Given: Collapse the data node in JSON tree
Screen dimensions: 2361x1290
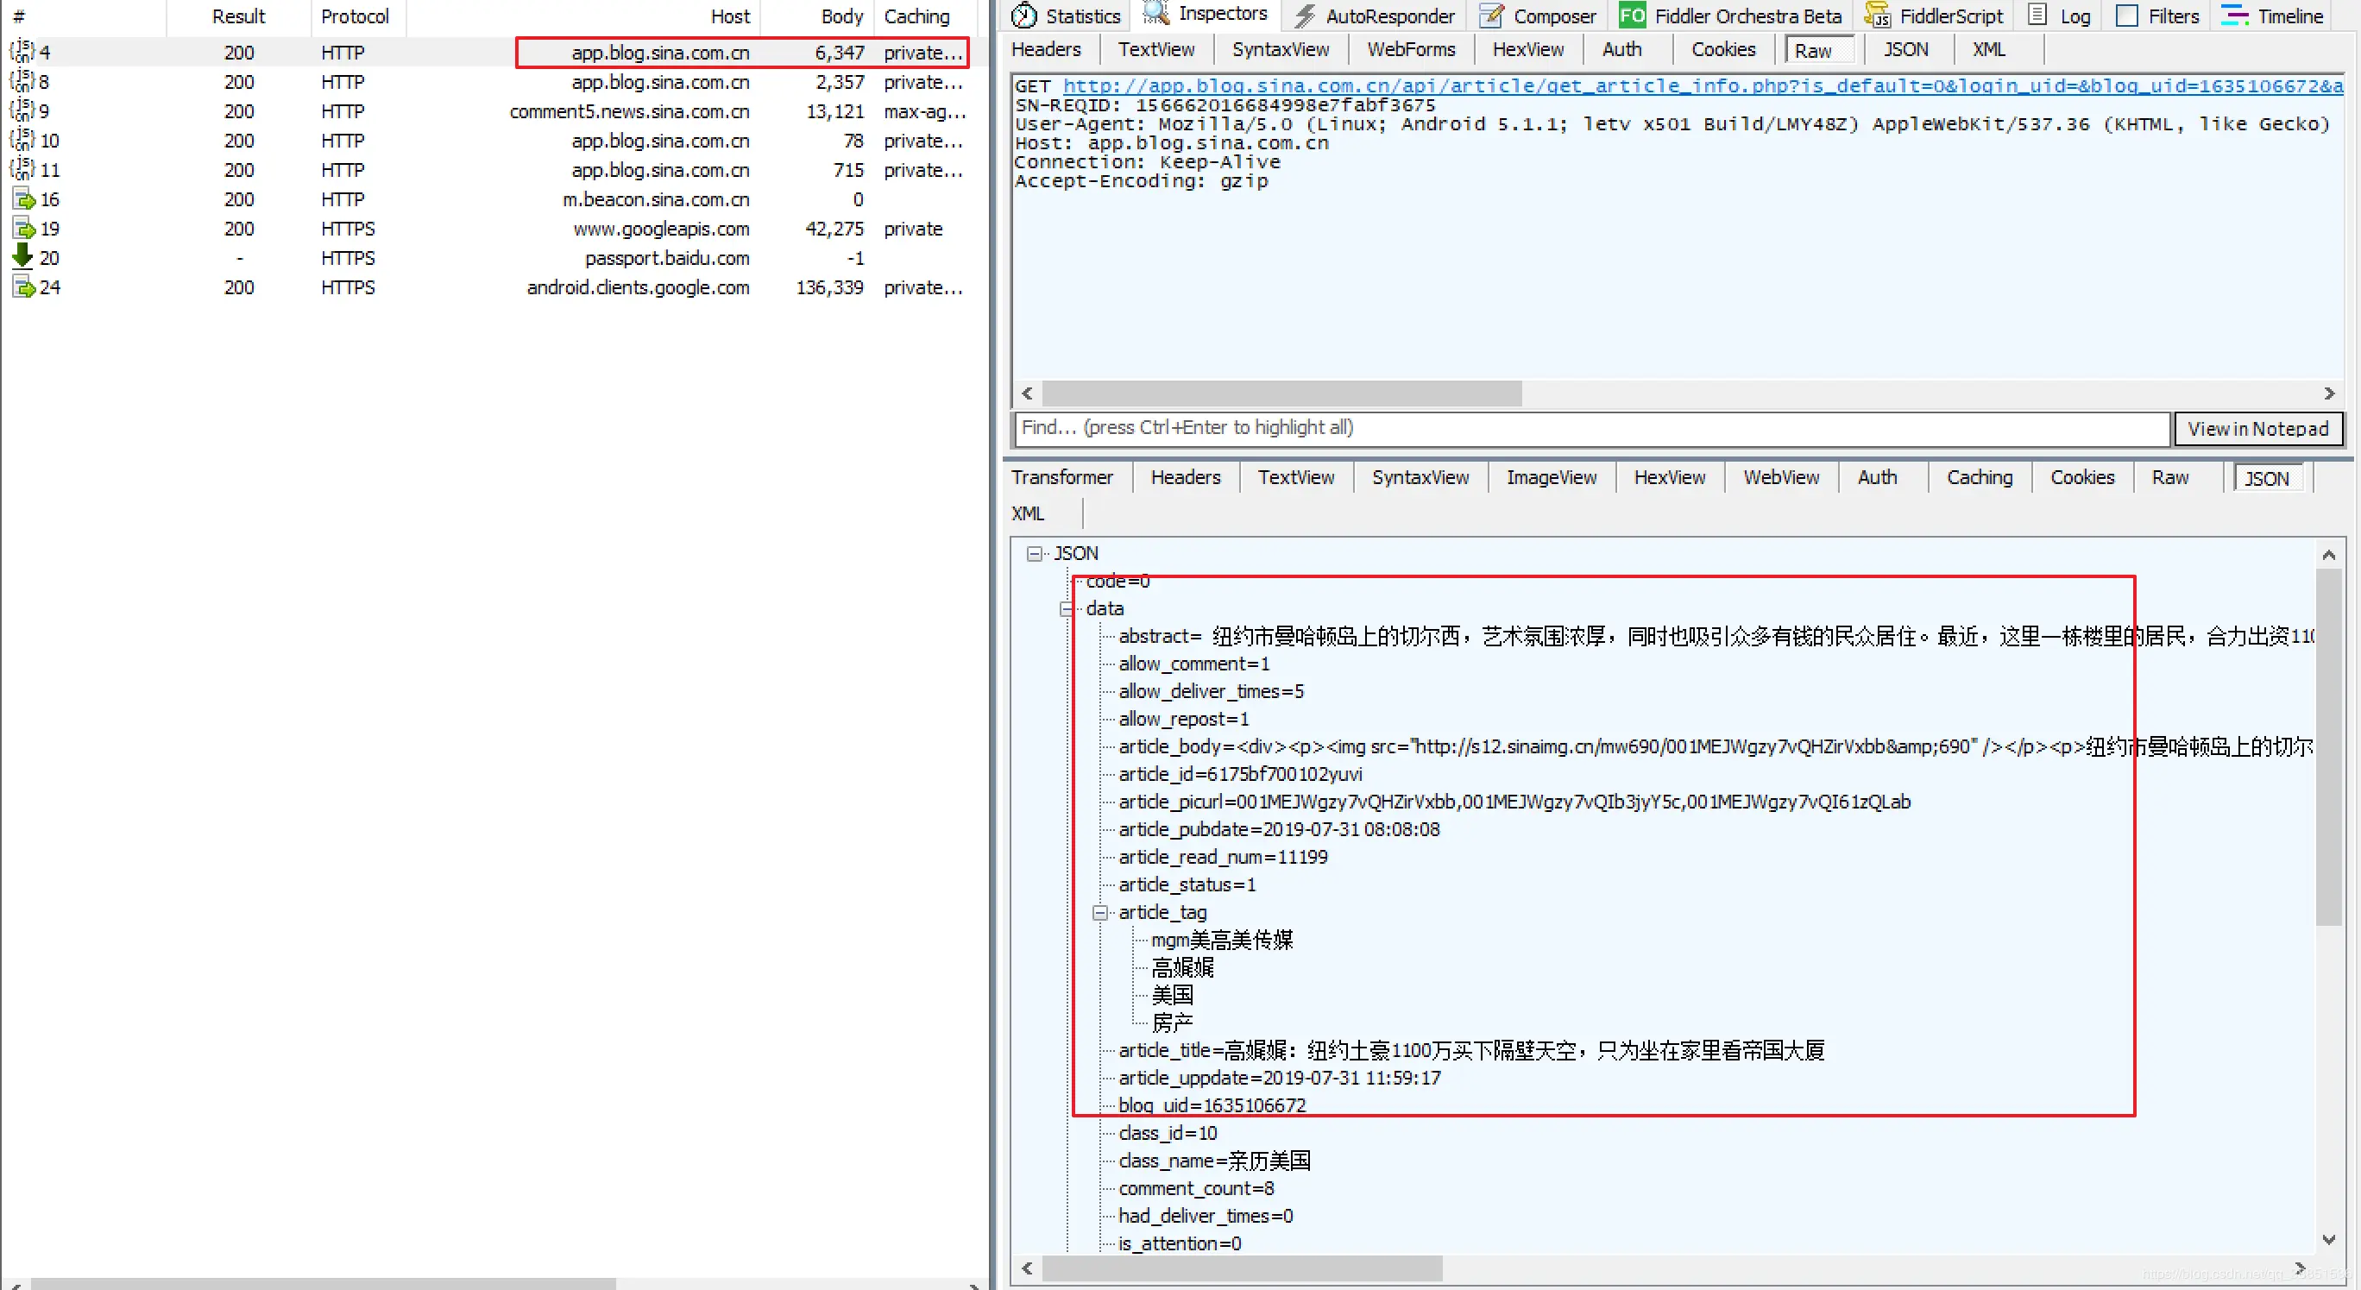Looking at the screenshot, I should coord(1067,608).
